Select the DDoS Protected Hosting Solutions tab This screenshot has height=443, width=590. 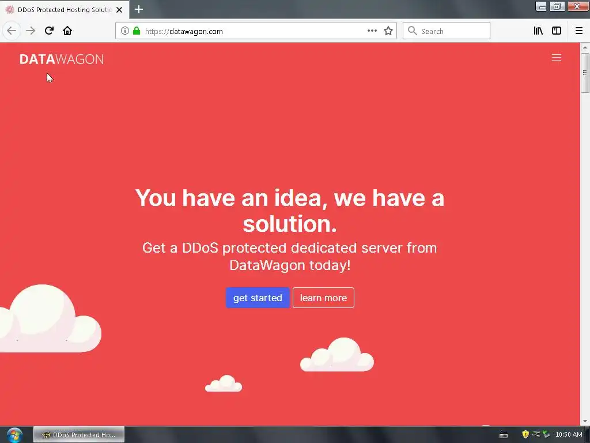tap(65, 10)
